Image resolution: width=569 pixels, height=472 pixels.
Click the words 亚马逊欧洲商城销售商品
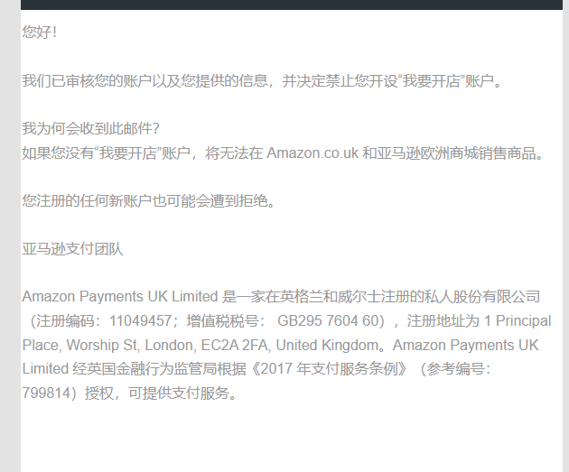pos(460,153)
